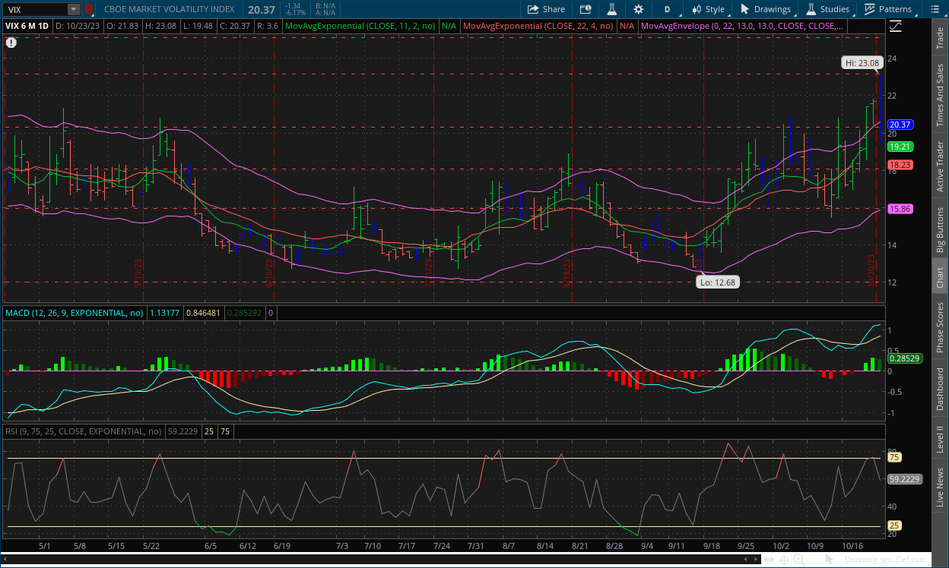This screenshot has height=568, width=949.
Task: Click the VIX symbol input field
Action: 36,9
